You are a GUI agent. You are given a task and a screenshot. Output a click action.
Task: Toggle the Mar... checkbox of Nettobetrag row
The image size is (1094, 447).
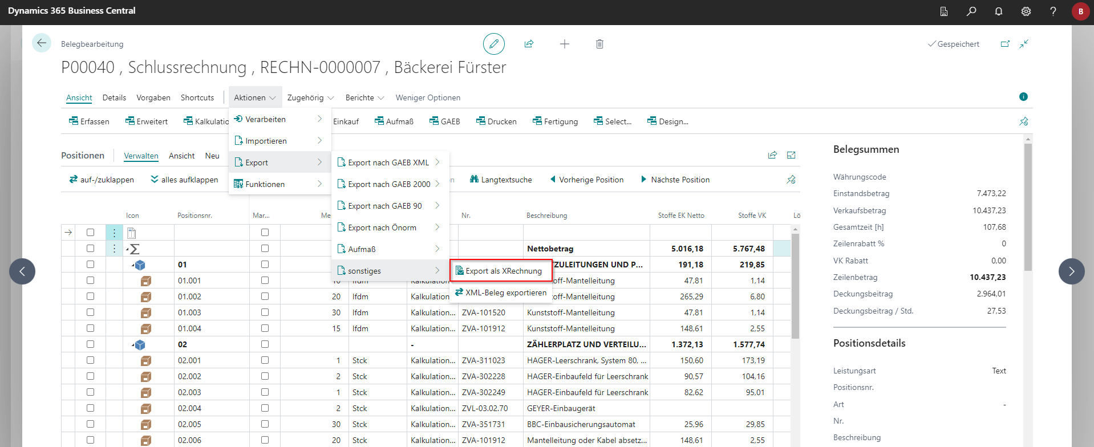[x=265, y=249]
